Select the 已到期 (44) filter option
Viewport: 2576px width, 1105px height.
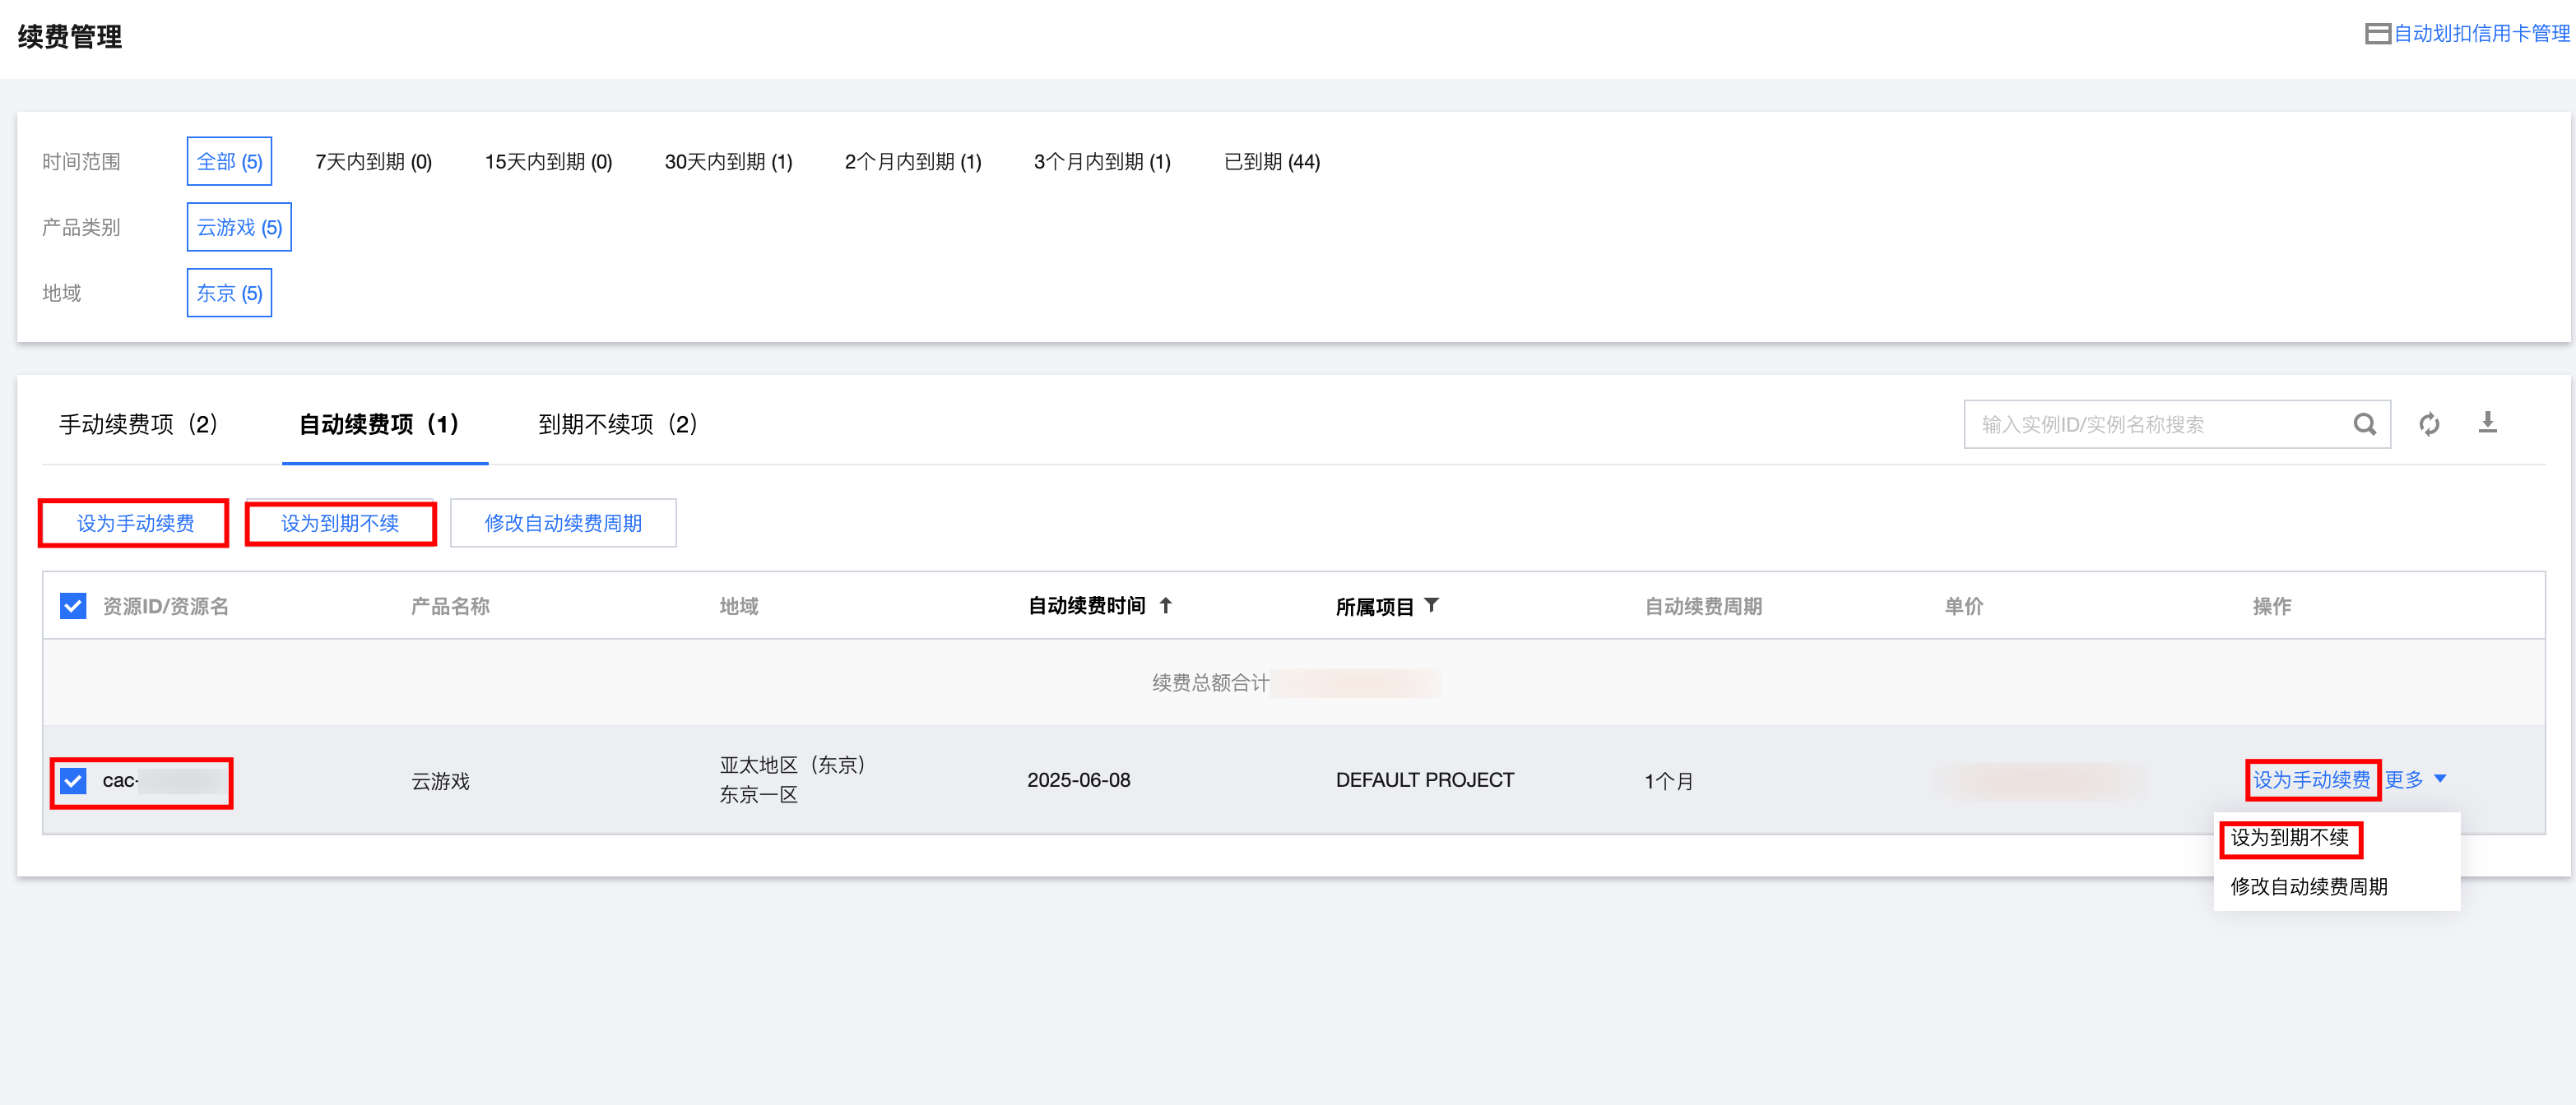click(1271, 162)
